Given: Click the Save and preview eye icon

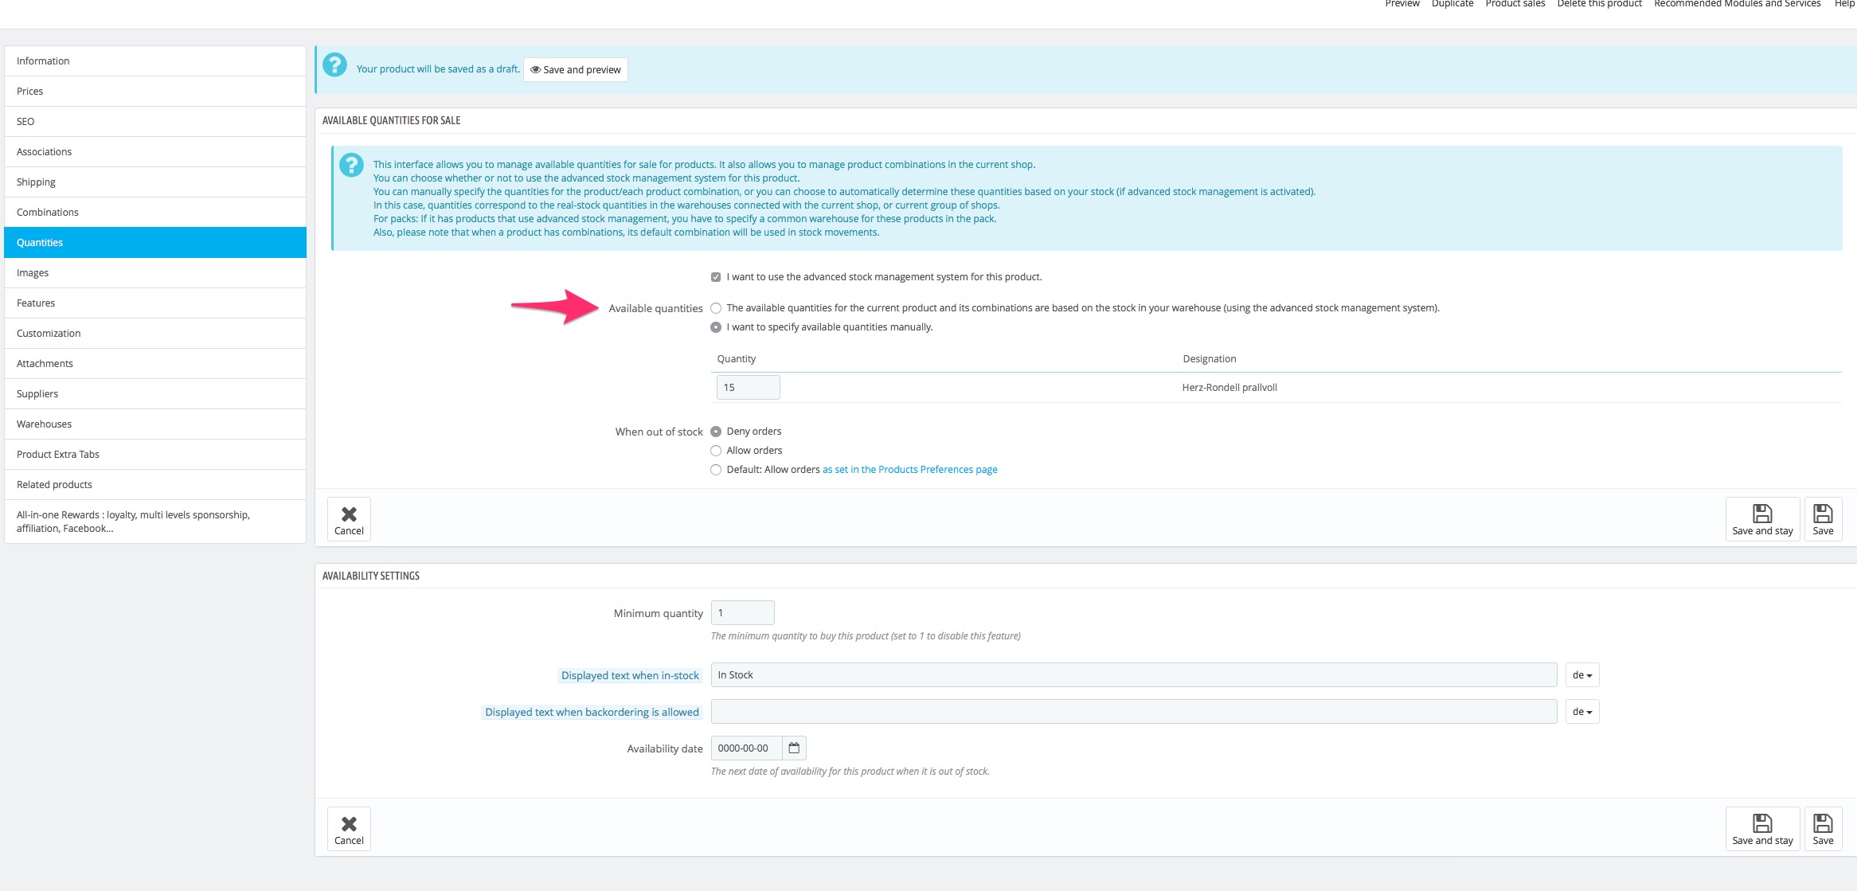Looking at the screenshot, I should (536, 70).
